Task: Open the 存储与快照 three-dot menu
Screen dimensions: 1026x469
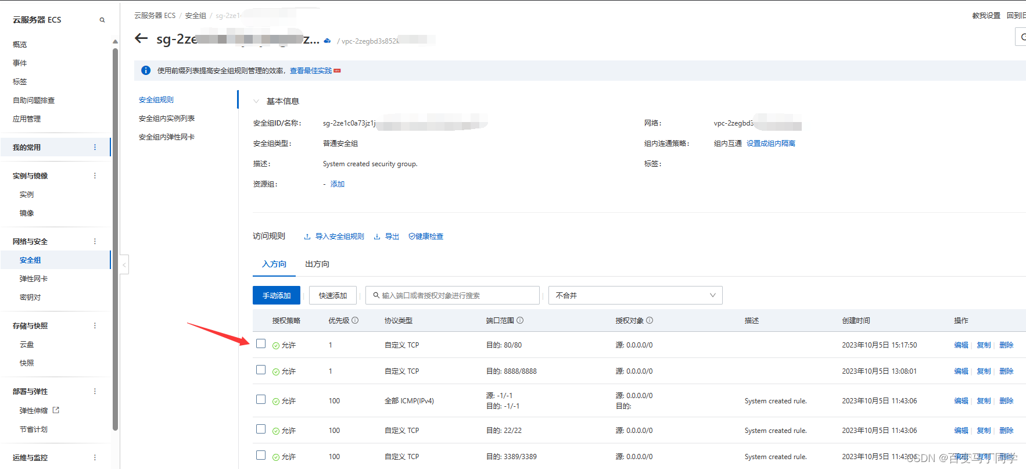Action: point(95,325)
